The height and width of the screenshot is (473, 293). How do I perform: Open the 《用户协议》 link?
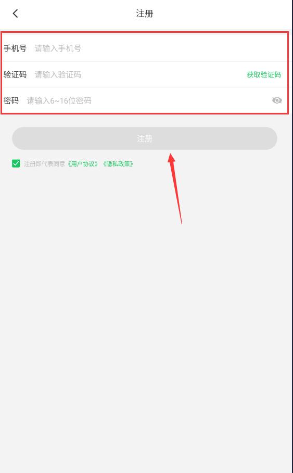pyautogui.click(x=82, y=164)
